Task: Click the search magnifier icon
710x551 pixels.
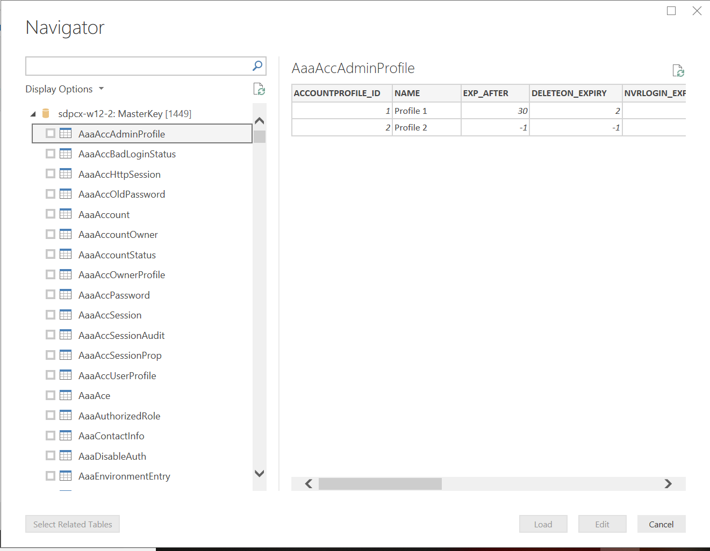Action: (x=257, y=66)
